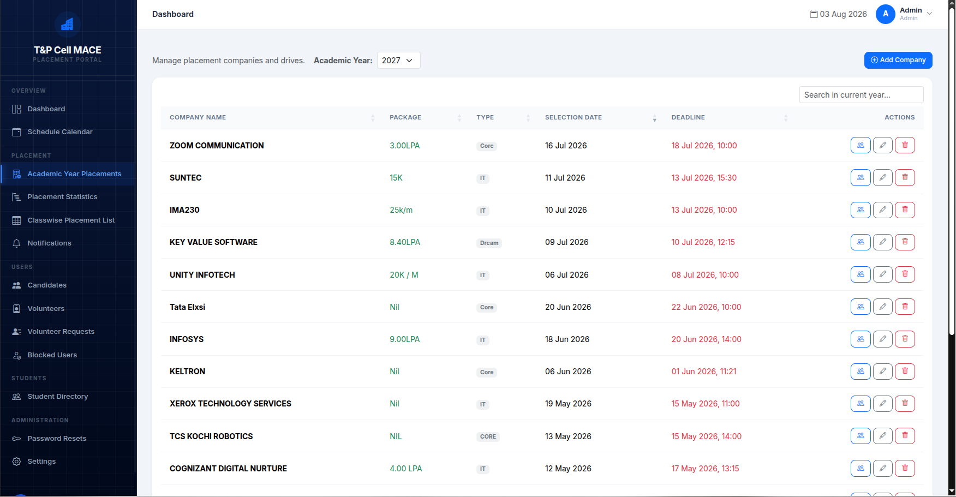This screenshot has width=956, height=497.
Task: Edit the ZOOM COMMUNICATION entry
Action: click(x=883, y=145)
